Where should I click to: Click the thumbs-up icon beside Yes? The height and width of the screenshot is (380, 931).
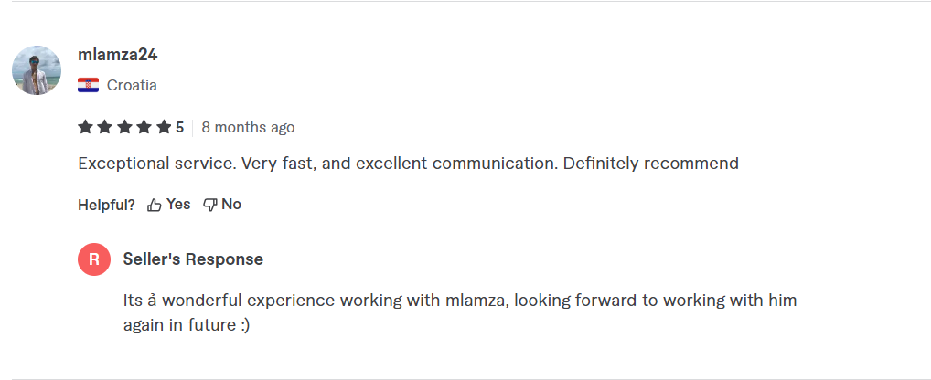(155, 205)
